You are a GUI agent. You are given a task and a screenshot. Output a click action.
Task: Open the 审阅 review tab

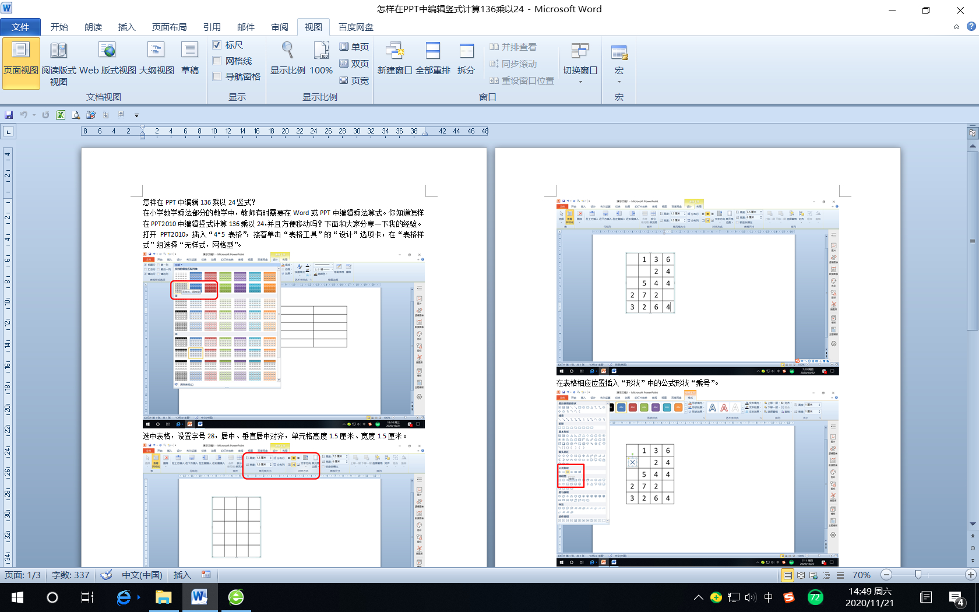(x=280, y=27)
